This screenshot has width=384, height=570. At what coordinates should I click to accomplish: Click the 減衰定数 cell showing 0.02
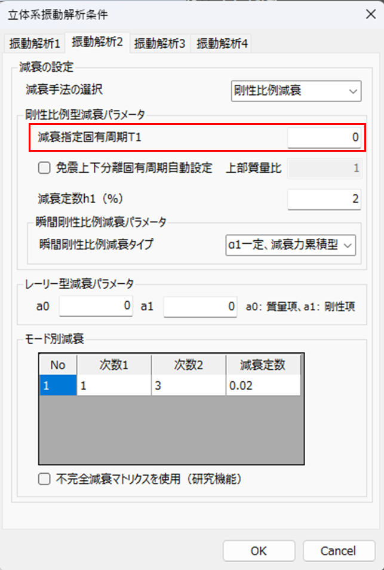pos(263,386)
